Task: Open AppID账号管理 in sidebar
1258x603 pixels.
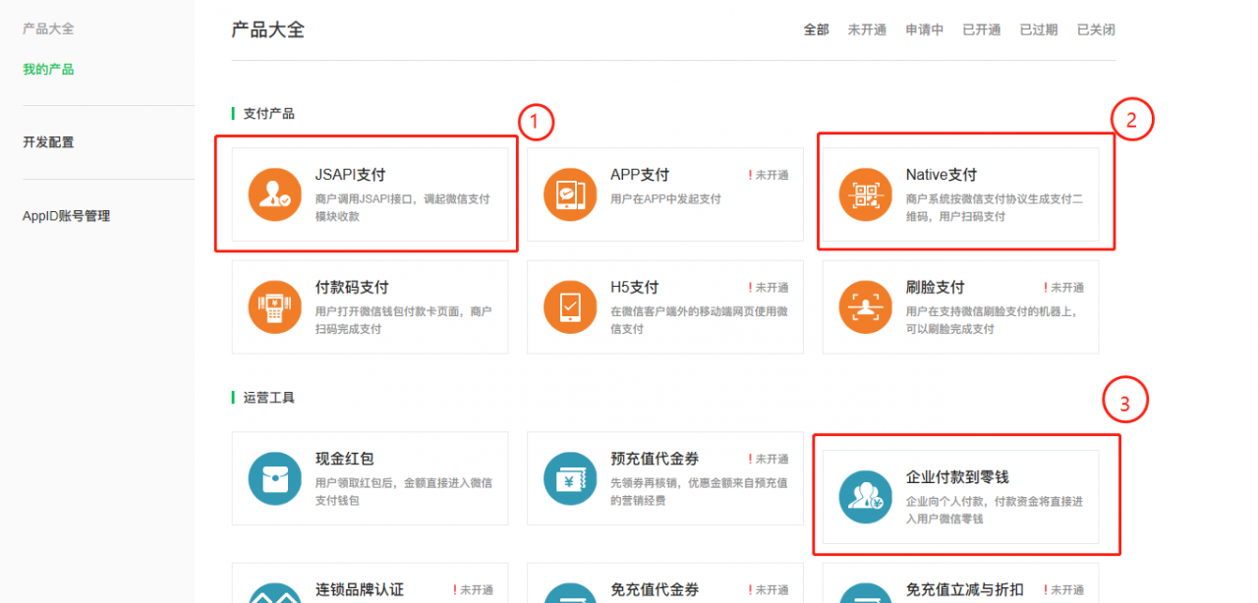Action: (x=66, y=216)
